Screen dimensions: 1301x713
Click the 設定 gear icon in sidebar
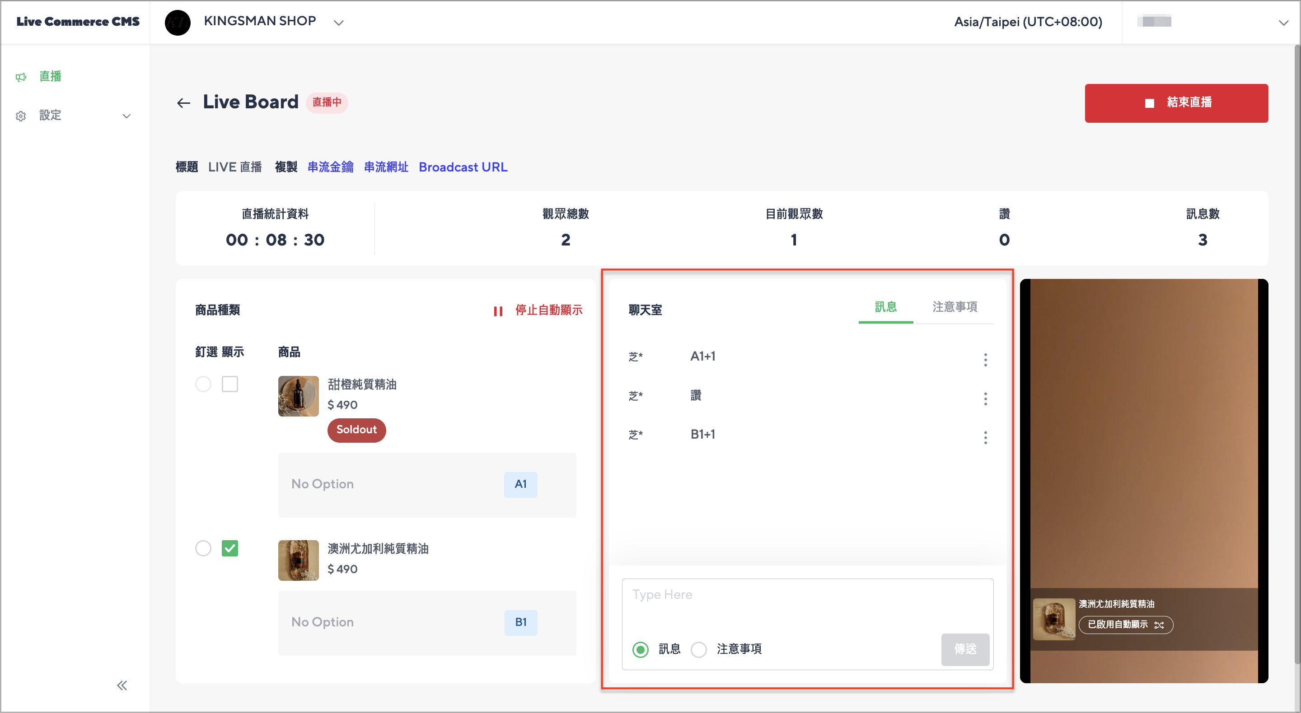point(21,116)
